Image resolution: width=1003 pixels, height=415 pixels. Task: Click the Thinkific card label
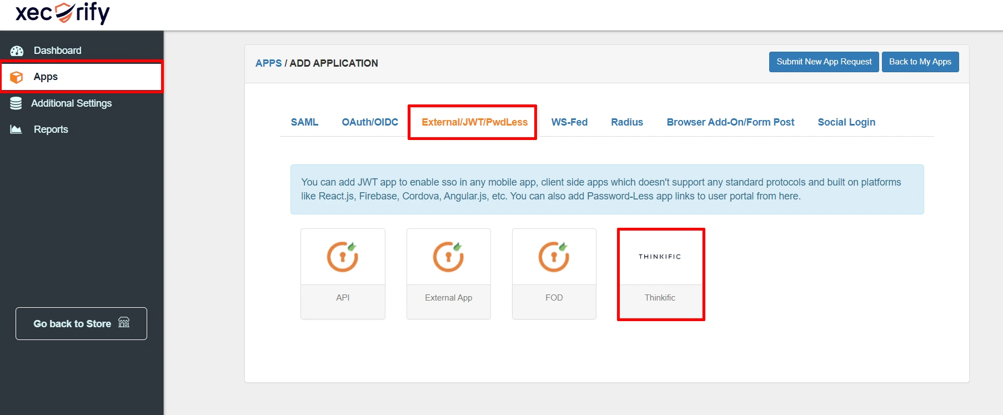click(x=660, y=298)
